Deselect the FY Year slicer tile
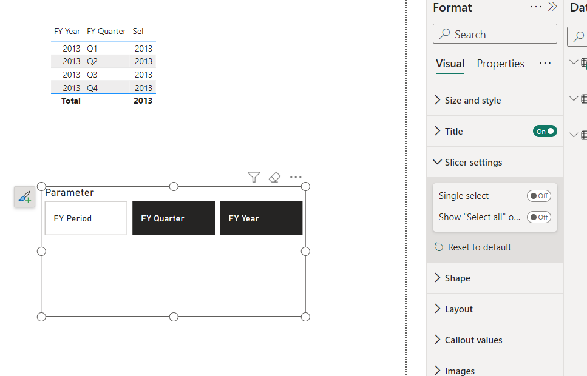 (261, 218)
